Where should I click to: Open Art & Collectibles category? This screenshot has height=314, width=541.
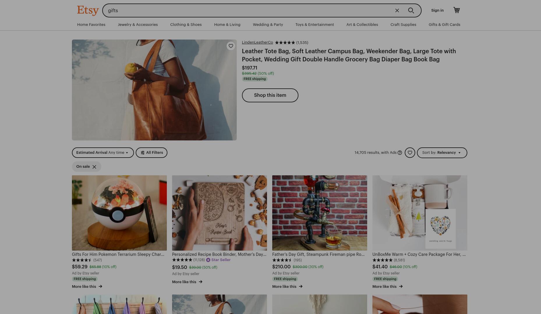[362, 25]
